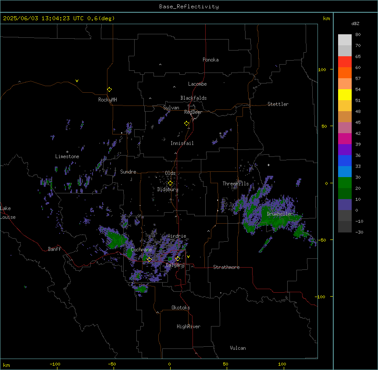
Task: Click the Blackfalds city label
Action: (x=193, y=98)
